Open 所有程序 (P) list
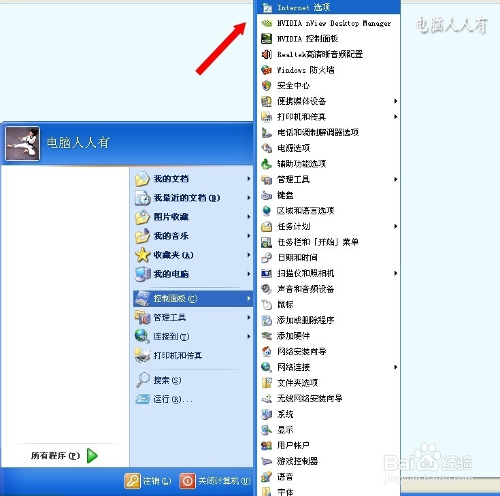 (x=65, y=455)
